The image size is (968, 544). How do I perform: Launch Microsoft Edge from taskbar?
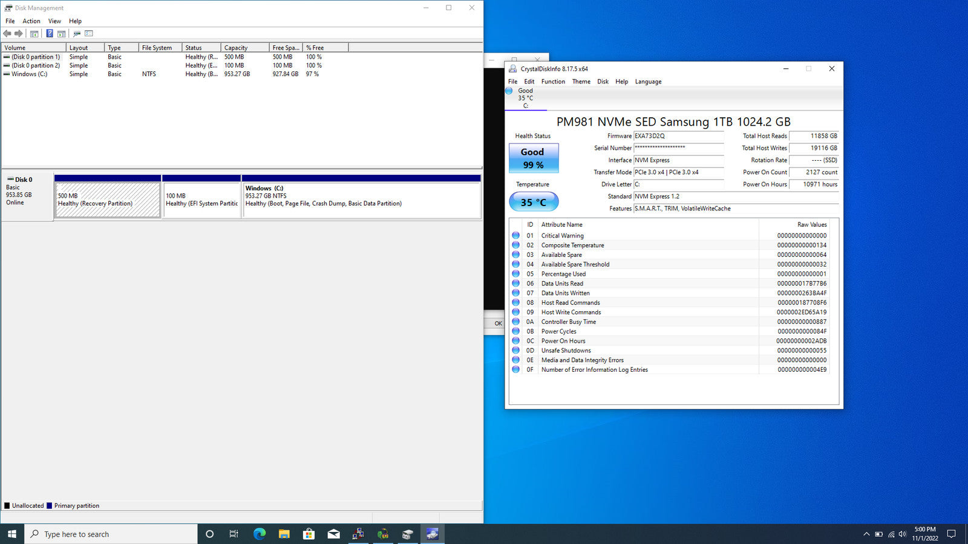coord(260,534)
